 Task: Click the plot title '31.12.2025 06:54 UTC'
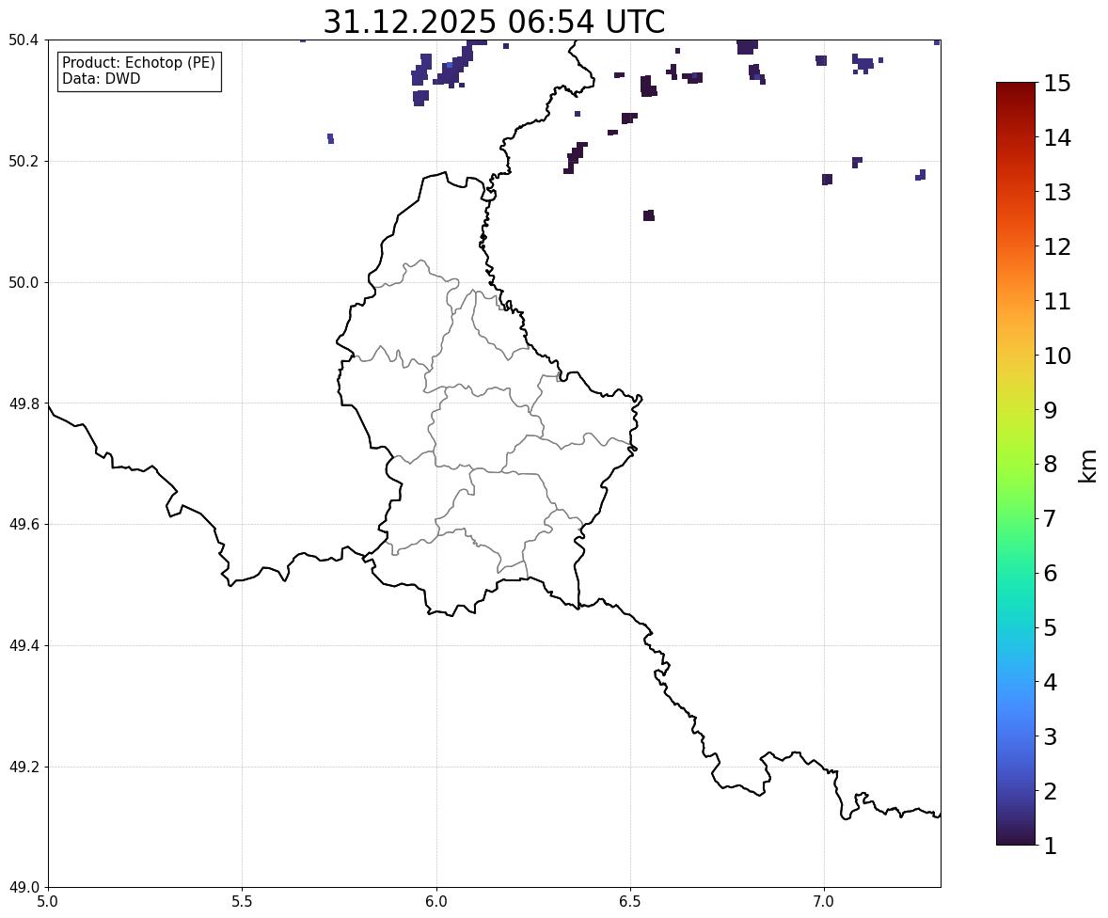tap(494, 22)
